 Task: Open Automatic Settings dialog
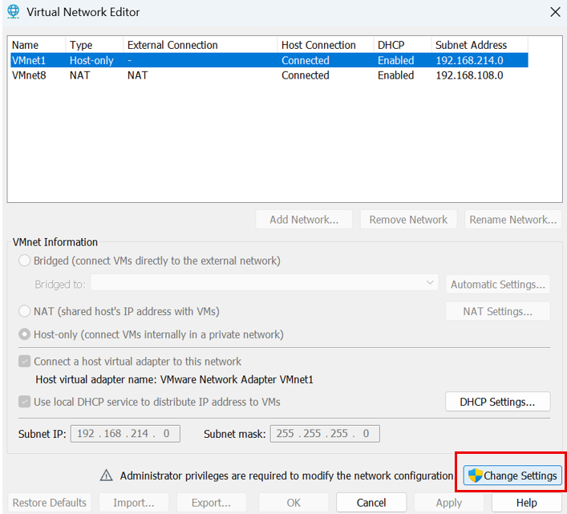498,284
